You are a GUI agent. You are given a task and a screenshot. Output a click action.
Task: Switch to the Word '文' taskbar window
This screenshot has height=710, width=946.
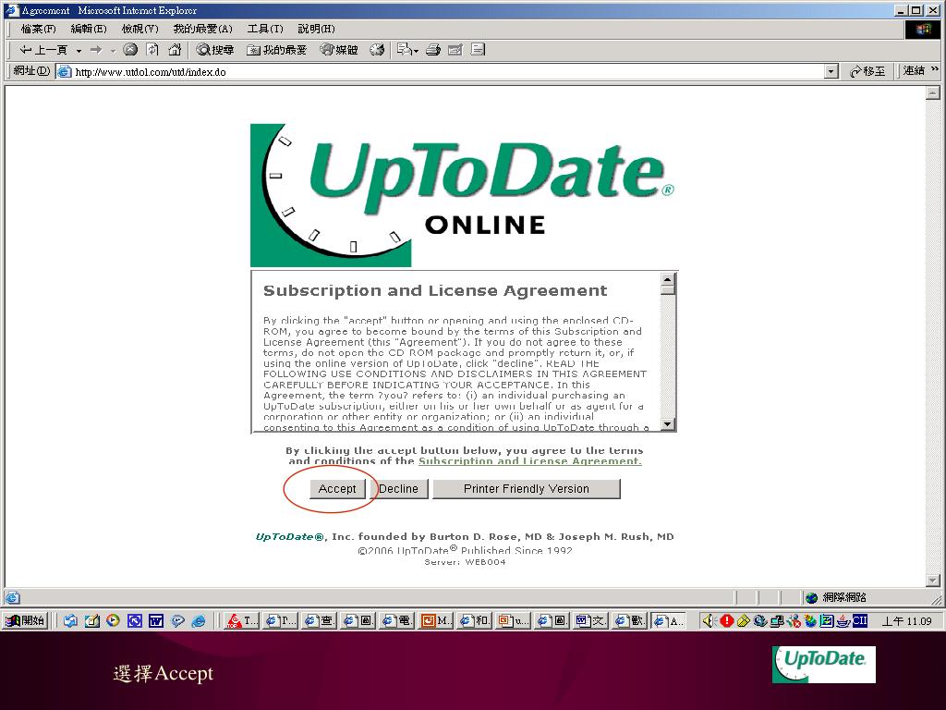pos(589,620)
